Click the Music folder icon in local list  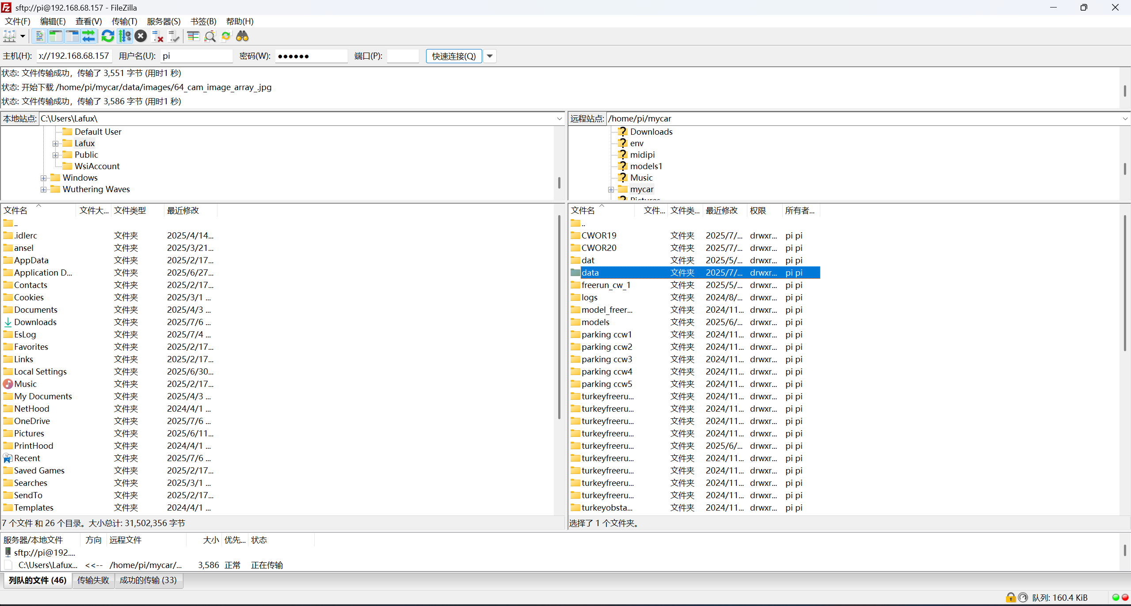point(8,384)
